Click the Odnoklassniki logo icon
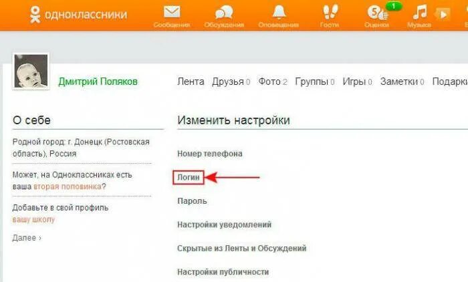This screenshot has height=282, width=468. 35,14
